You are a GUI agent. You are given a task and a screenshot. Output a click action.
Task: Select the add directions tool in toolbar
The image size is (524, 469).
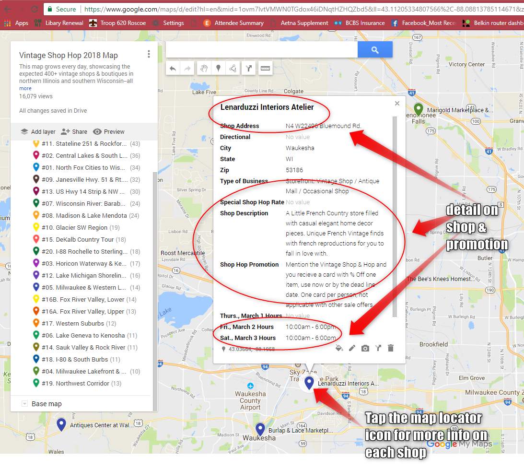click(249, 69)
